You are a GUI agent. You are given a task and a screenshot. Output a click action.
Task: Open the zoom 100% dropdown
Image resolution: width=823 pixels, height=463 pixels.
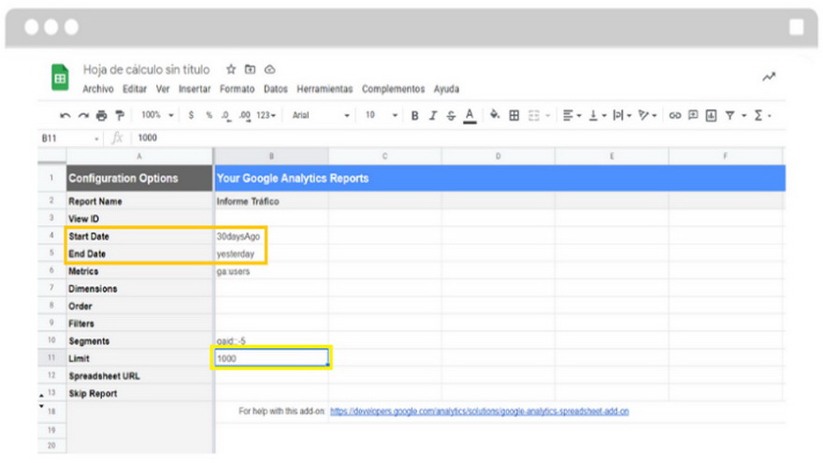[x=157, y=115]
